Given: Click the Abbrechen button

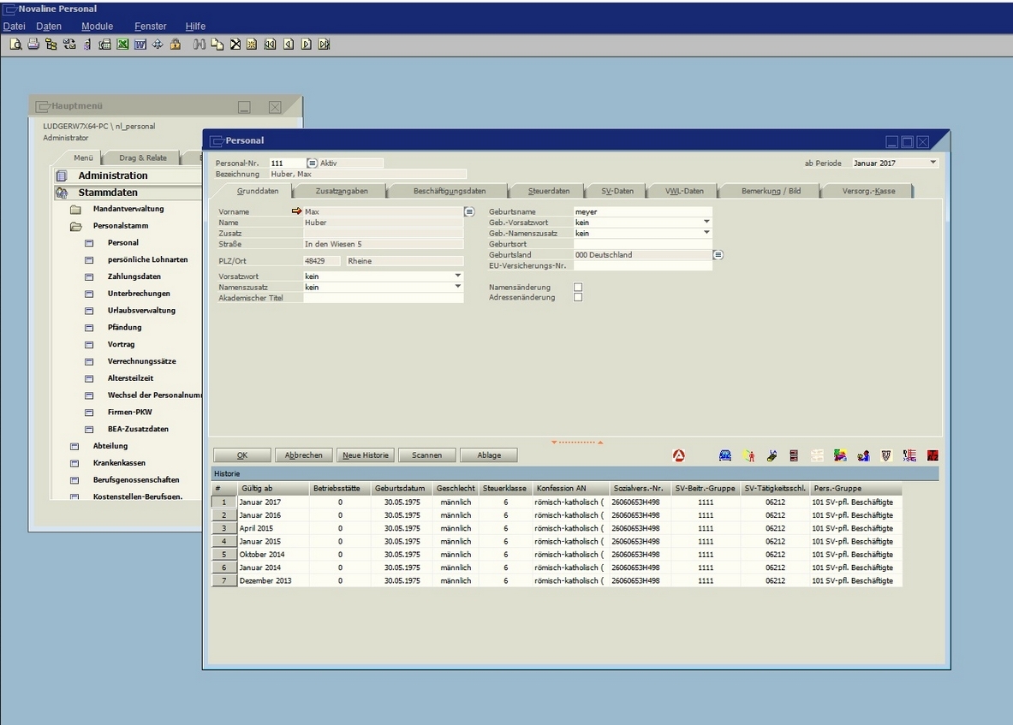Looking at the screenshot, I should tap(304, 455).
